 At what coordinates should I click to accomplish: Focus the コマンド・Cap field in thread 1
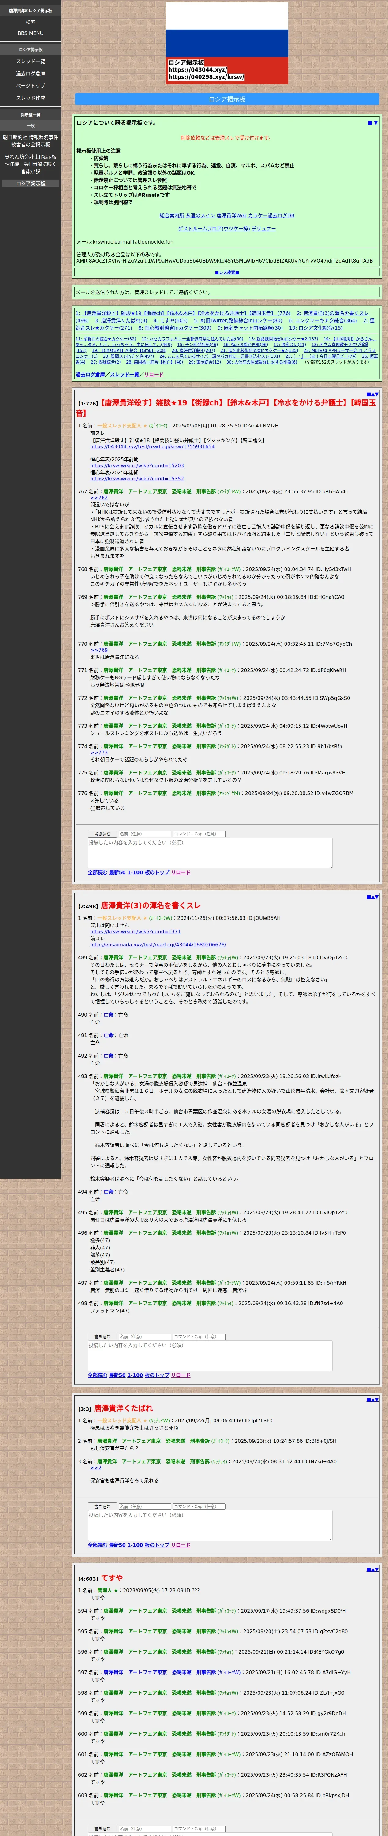(199, 834)
